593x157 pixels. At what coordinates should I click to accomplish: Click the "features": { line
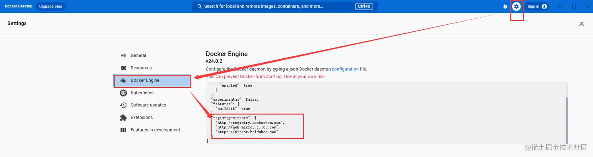[x=226, y=104]
